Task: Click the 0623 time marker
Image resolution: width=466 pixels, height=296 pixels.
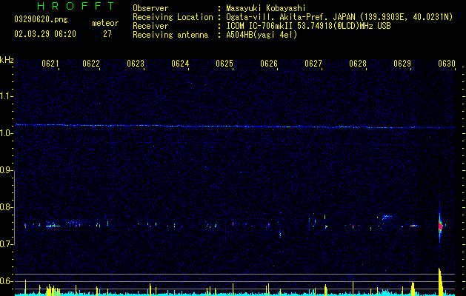Action: point(136,64)
